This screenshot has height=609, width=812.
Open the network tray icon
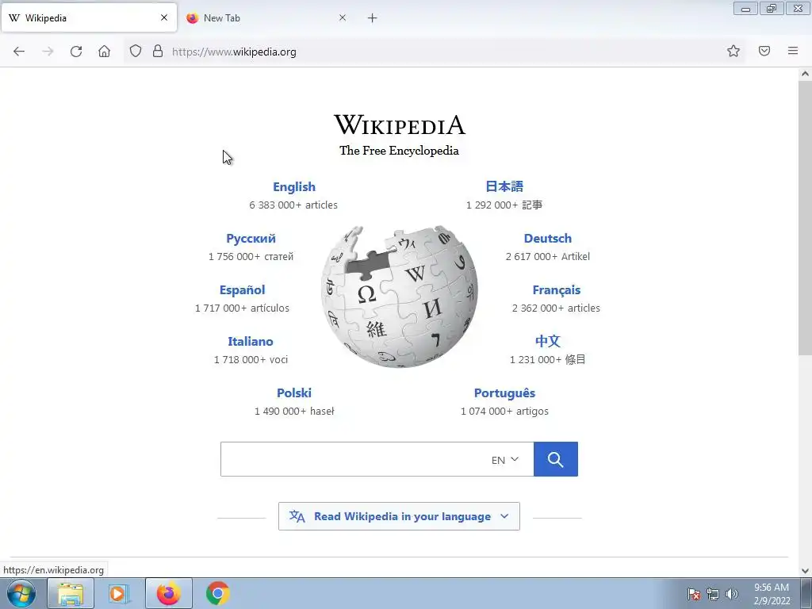point(713,595)
